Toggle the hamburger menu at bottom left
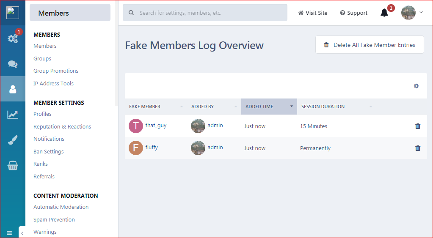 tap(9, 233)
